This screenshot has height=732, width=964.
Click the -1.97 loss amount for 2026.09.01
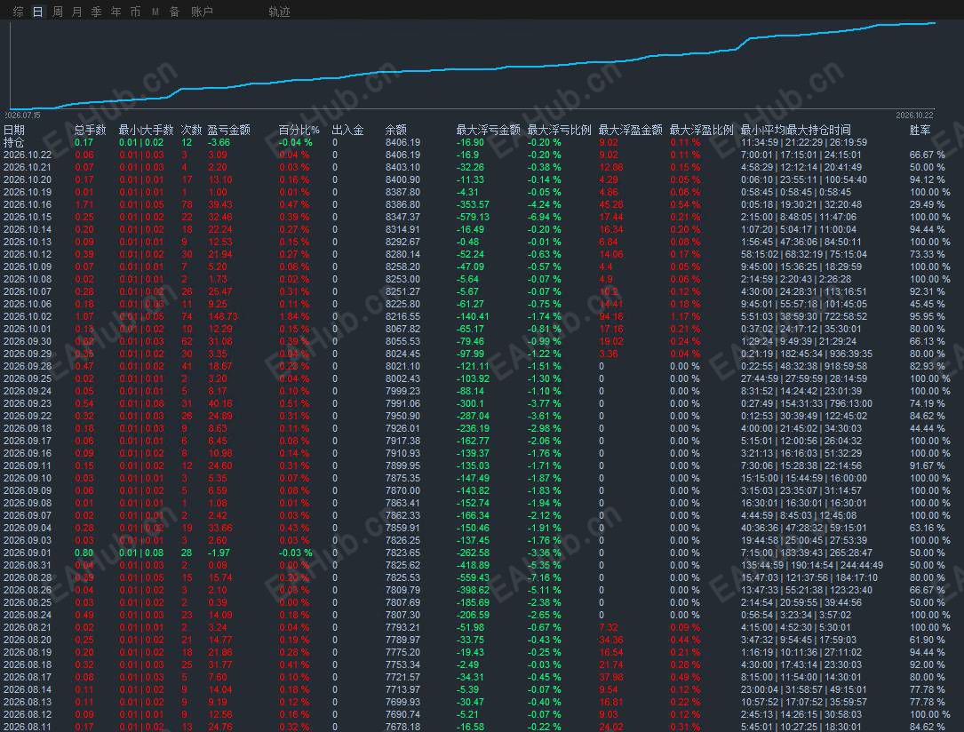(x=219, y=553)
